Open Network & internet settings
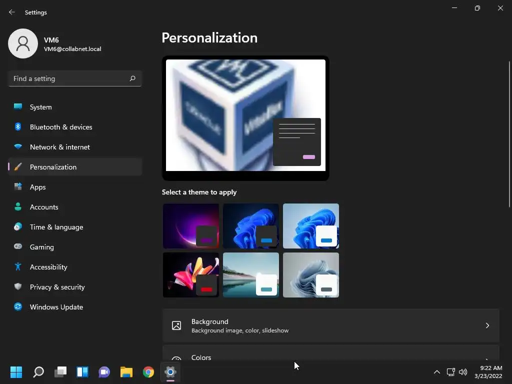The image size is (512, 384). tap(75, 146)
